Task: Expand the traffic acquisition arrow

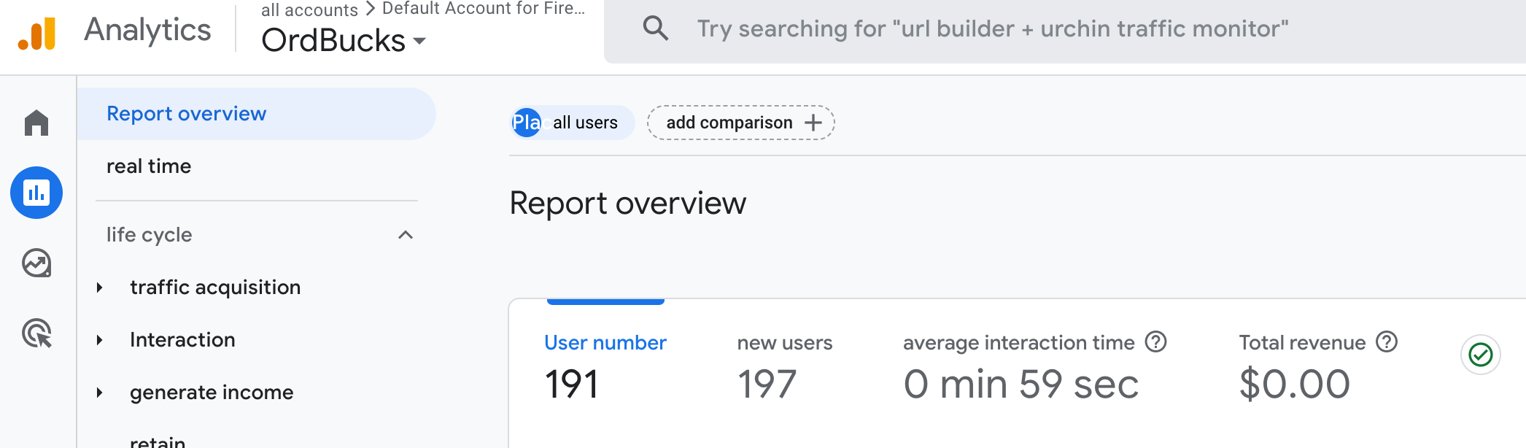Action: (x=100, y=287)
